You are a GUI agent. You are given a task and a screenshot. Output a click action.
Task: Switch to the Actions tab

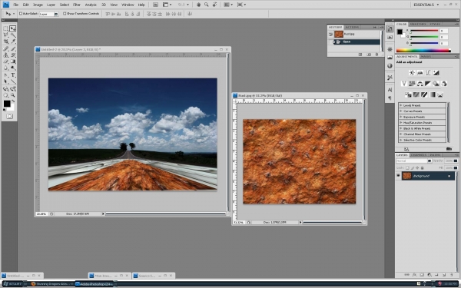pyautogui.click(x=352, y=27)
